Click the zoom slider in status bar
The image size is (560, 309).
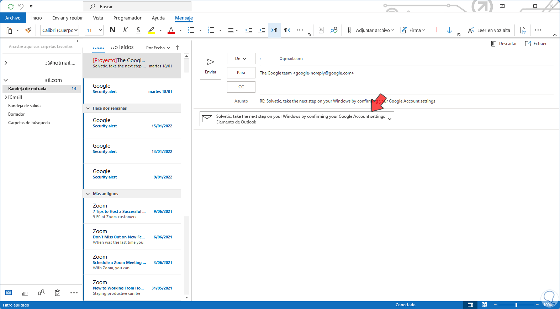coord(516,305)
